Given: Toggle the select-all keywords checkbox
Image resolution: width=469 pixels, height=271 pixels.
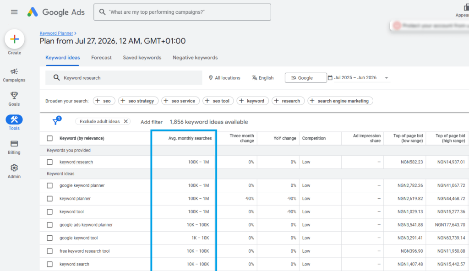Looking at the screenshot, I should coord(49,138).
